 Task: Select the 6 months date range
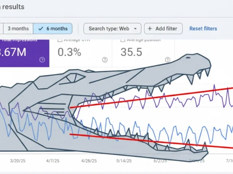click(52, 28)
